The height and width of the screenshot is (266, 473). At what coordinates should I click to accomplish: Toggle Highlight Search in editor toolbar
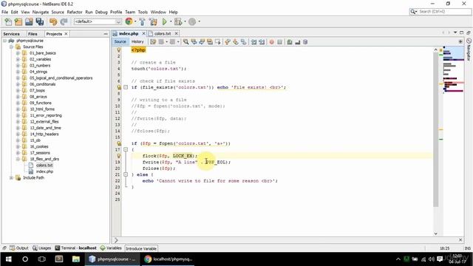[209, 42]
